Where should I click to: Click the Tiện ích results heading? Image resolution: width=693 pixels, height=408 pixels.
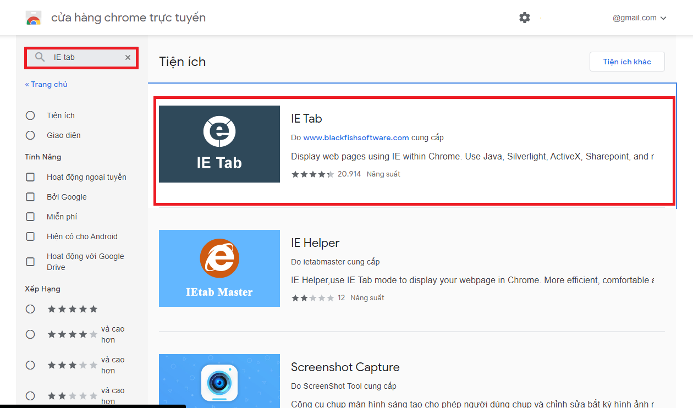tap(183, 62)
